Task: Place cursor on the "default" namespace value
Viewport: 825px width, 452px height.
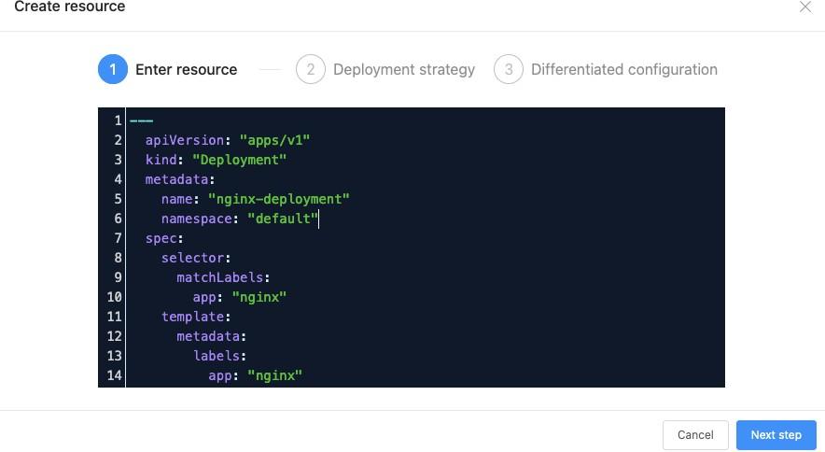Action: 282,219
